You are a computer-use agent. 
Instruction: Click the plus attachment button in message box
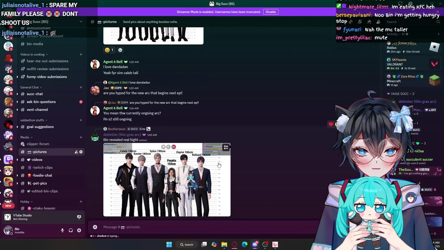point(95,227)
